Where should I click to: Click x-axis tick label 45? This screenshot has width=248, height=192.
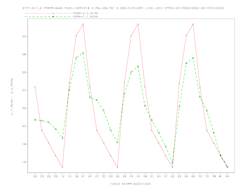click(x=138, y=176)
